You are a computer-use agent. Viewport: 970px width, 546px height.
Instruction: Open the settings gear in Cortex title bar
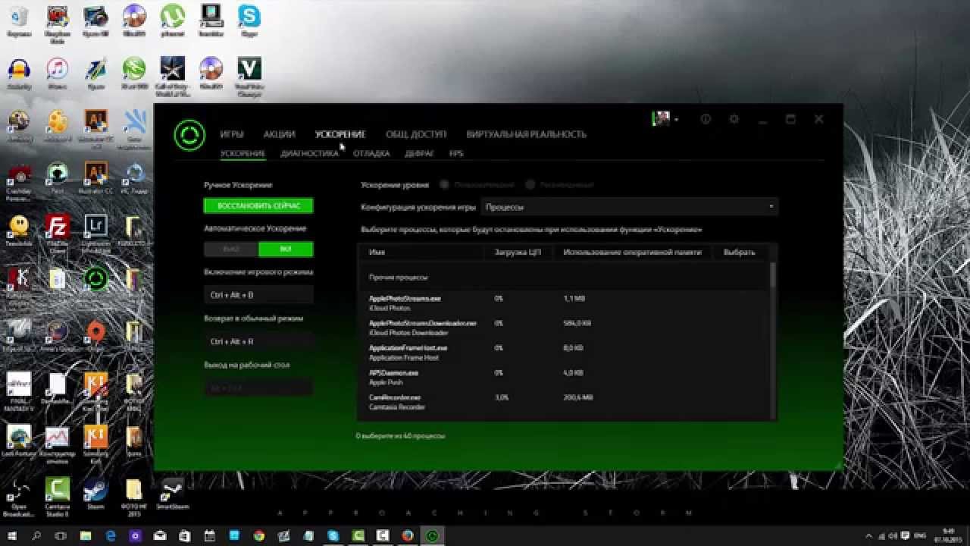[x=734, y=119]
